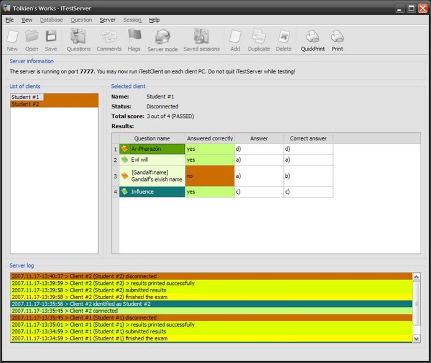431x363 pixels.
Task: Click the Save floppy disk icon
Action: (51, 36)
